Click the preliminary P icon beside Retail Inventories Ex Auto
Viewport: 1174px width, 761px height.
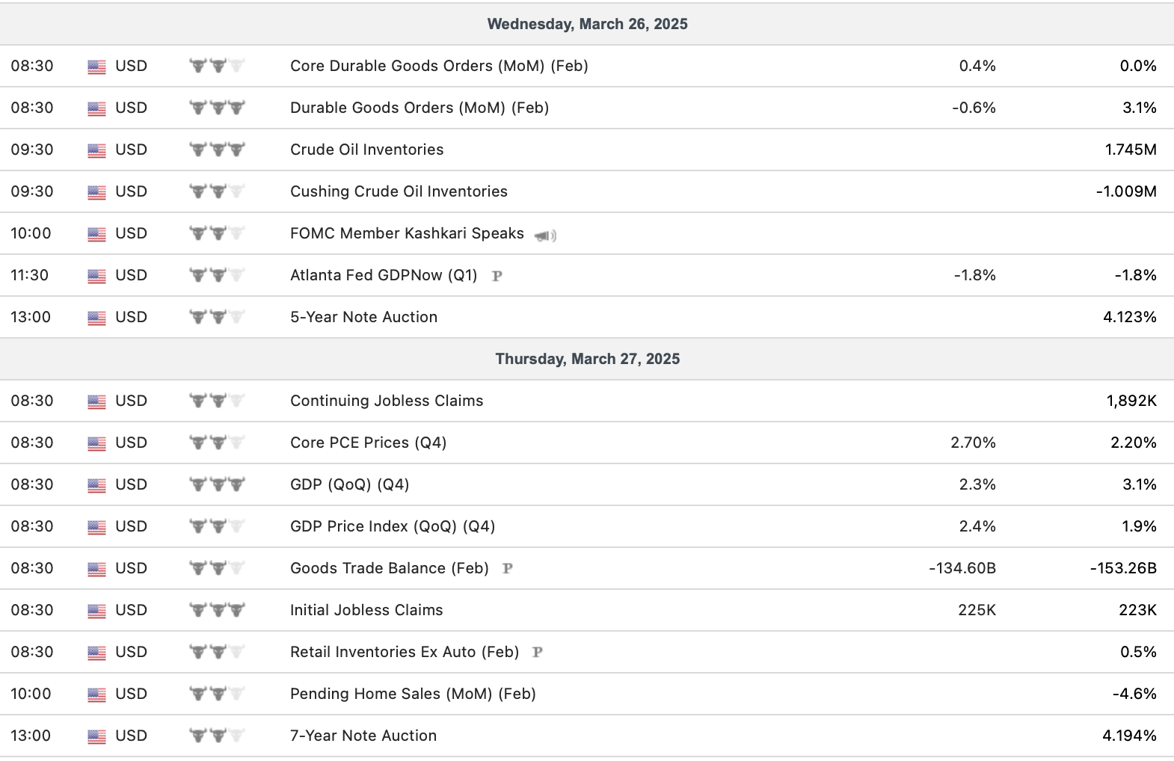point(537,653)
